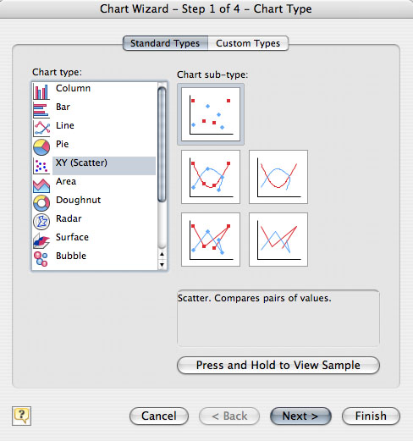Select the Radar chart icon
This screenshot has width=413, height=441.
click(41, 222)
